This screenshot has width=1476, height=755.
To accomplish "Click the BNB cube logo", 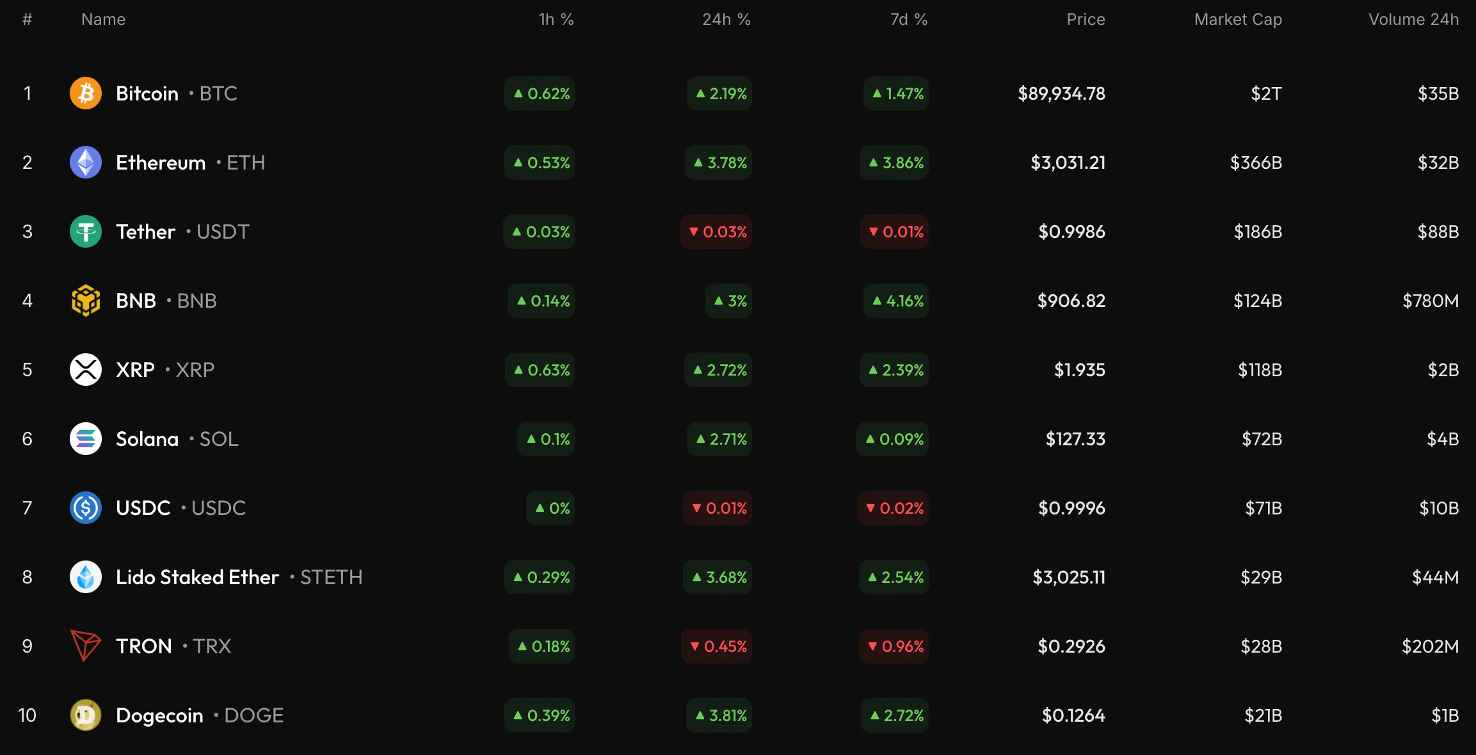I will pos(86,301).
